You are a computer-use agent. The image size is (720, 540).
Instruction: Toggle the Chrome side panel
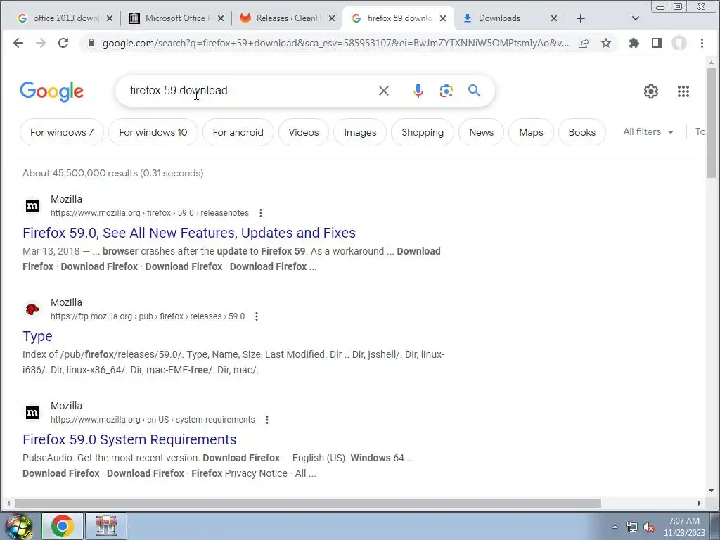click(x=657, y=43)
